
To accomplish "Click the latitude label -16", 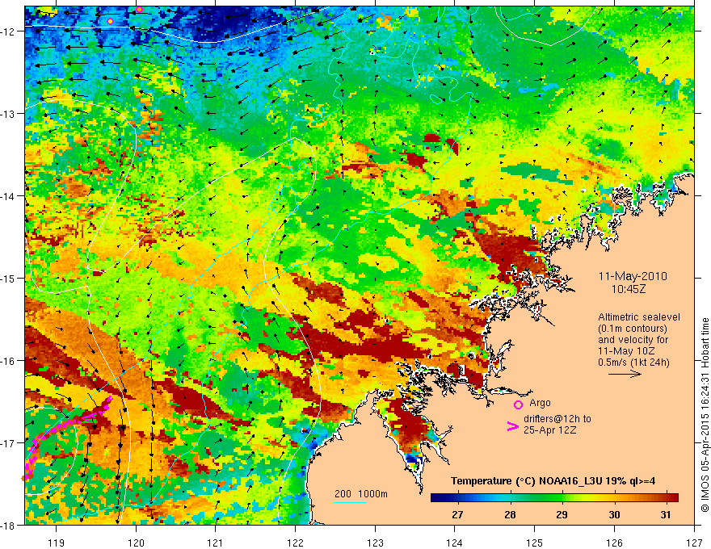I will click(9, 361).
